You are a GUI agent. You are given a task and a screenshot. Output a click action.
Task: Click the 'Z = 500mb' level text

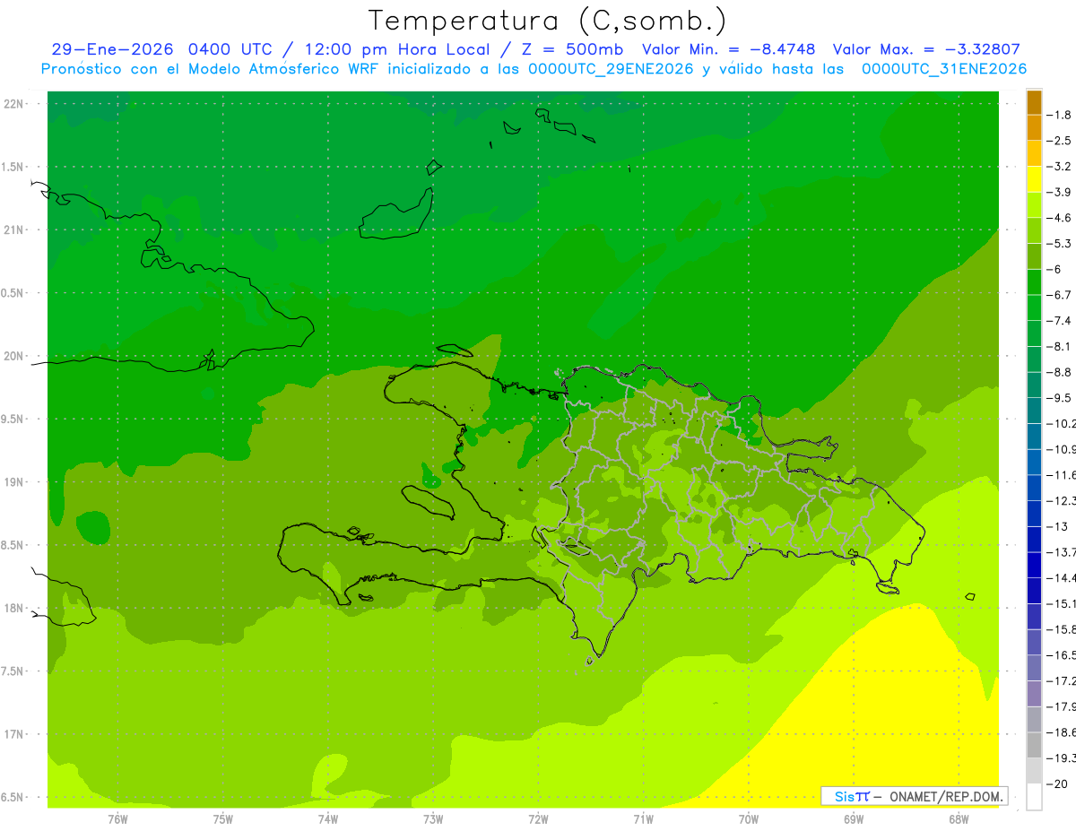[571, 50]
